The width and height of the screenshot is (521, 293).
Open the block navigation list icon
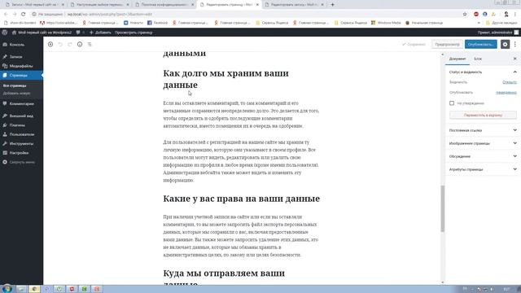(90, 44)
